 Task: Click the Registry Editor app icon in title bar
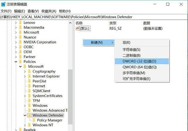[x=3, y=4]
